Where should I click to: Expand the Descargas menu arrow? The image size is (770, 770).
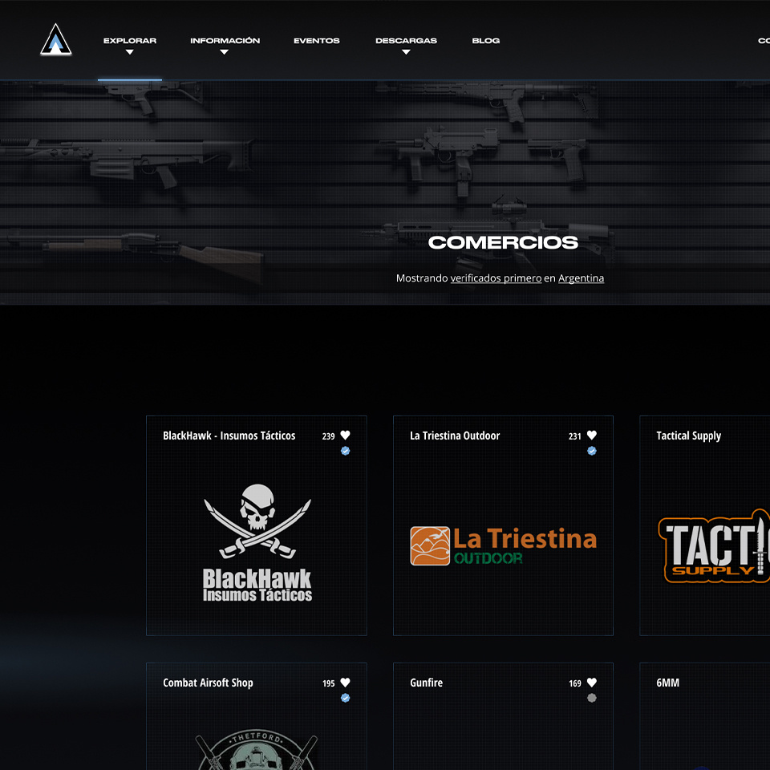coord(406,52)
